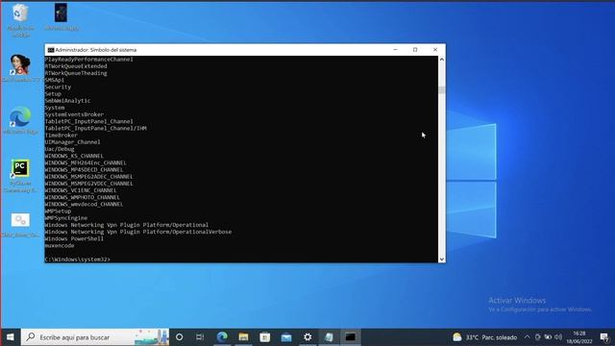Minimize the command prompt window
615x346 pixels.
pos(395,50)
